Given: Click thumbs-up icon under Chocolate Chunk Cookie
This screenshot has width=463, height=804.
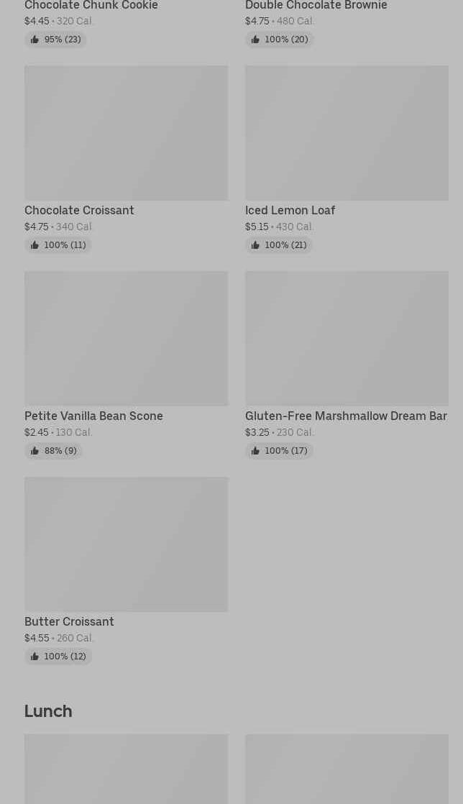Looking at the screenshot, I should [35, 40].
